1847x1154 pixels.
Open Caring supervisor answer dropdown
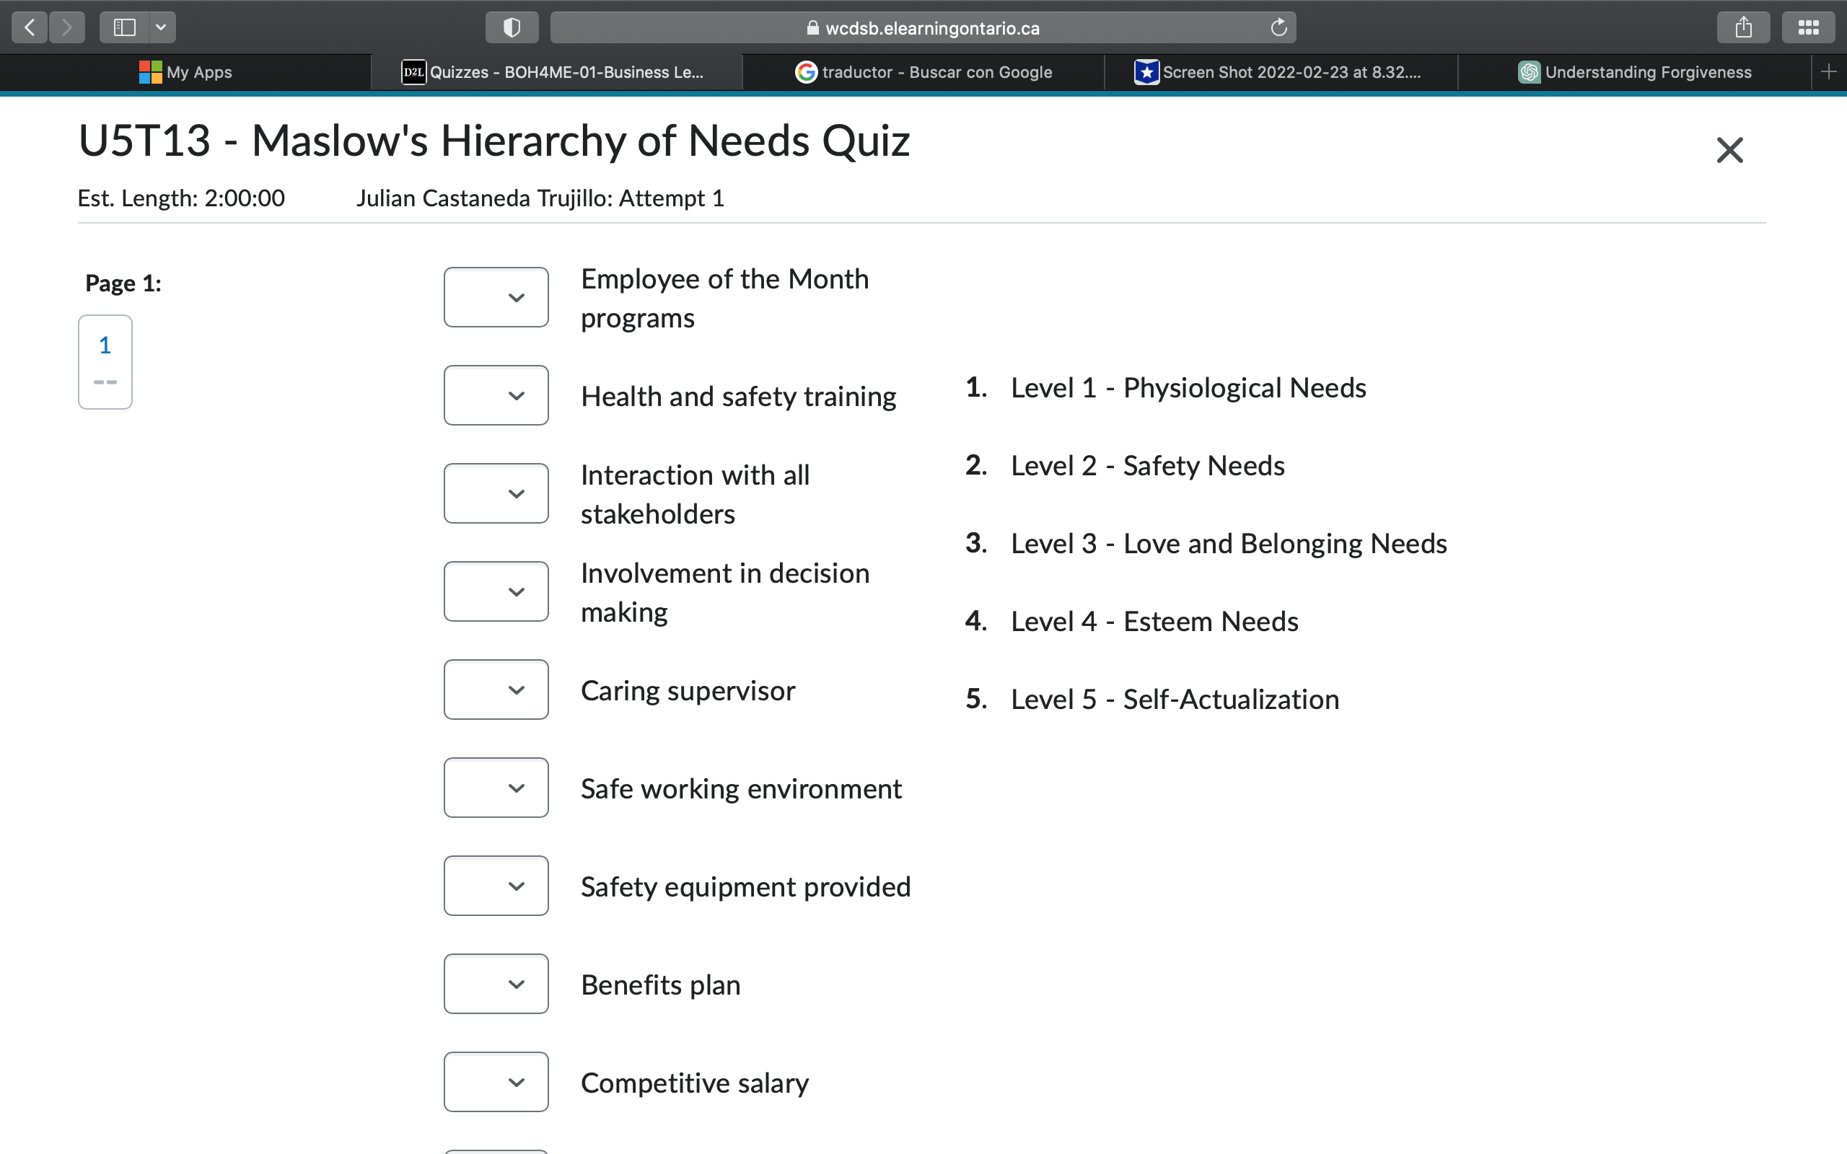point(496,690)
